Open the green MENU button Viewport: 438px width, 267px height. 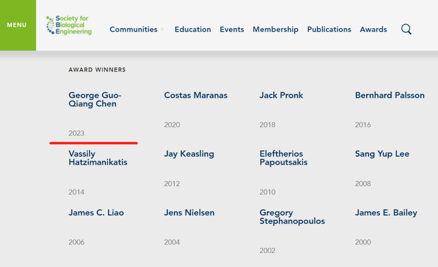(18, 25)
